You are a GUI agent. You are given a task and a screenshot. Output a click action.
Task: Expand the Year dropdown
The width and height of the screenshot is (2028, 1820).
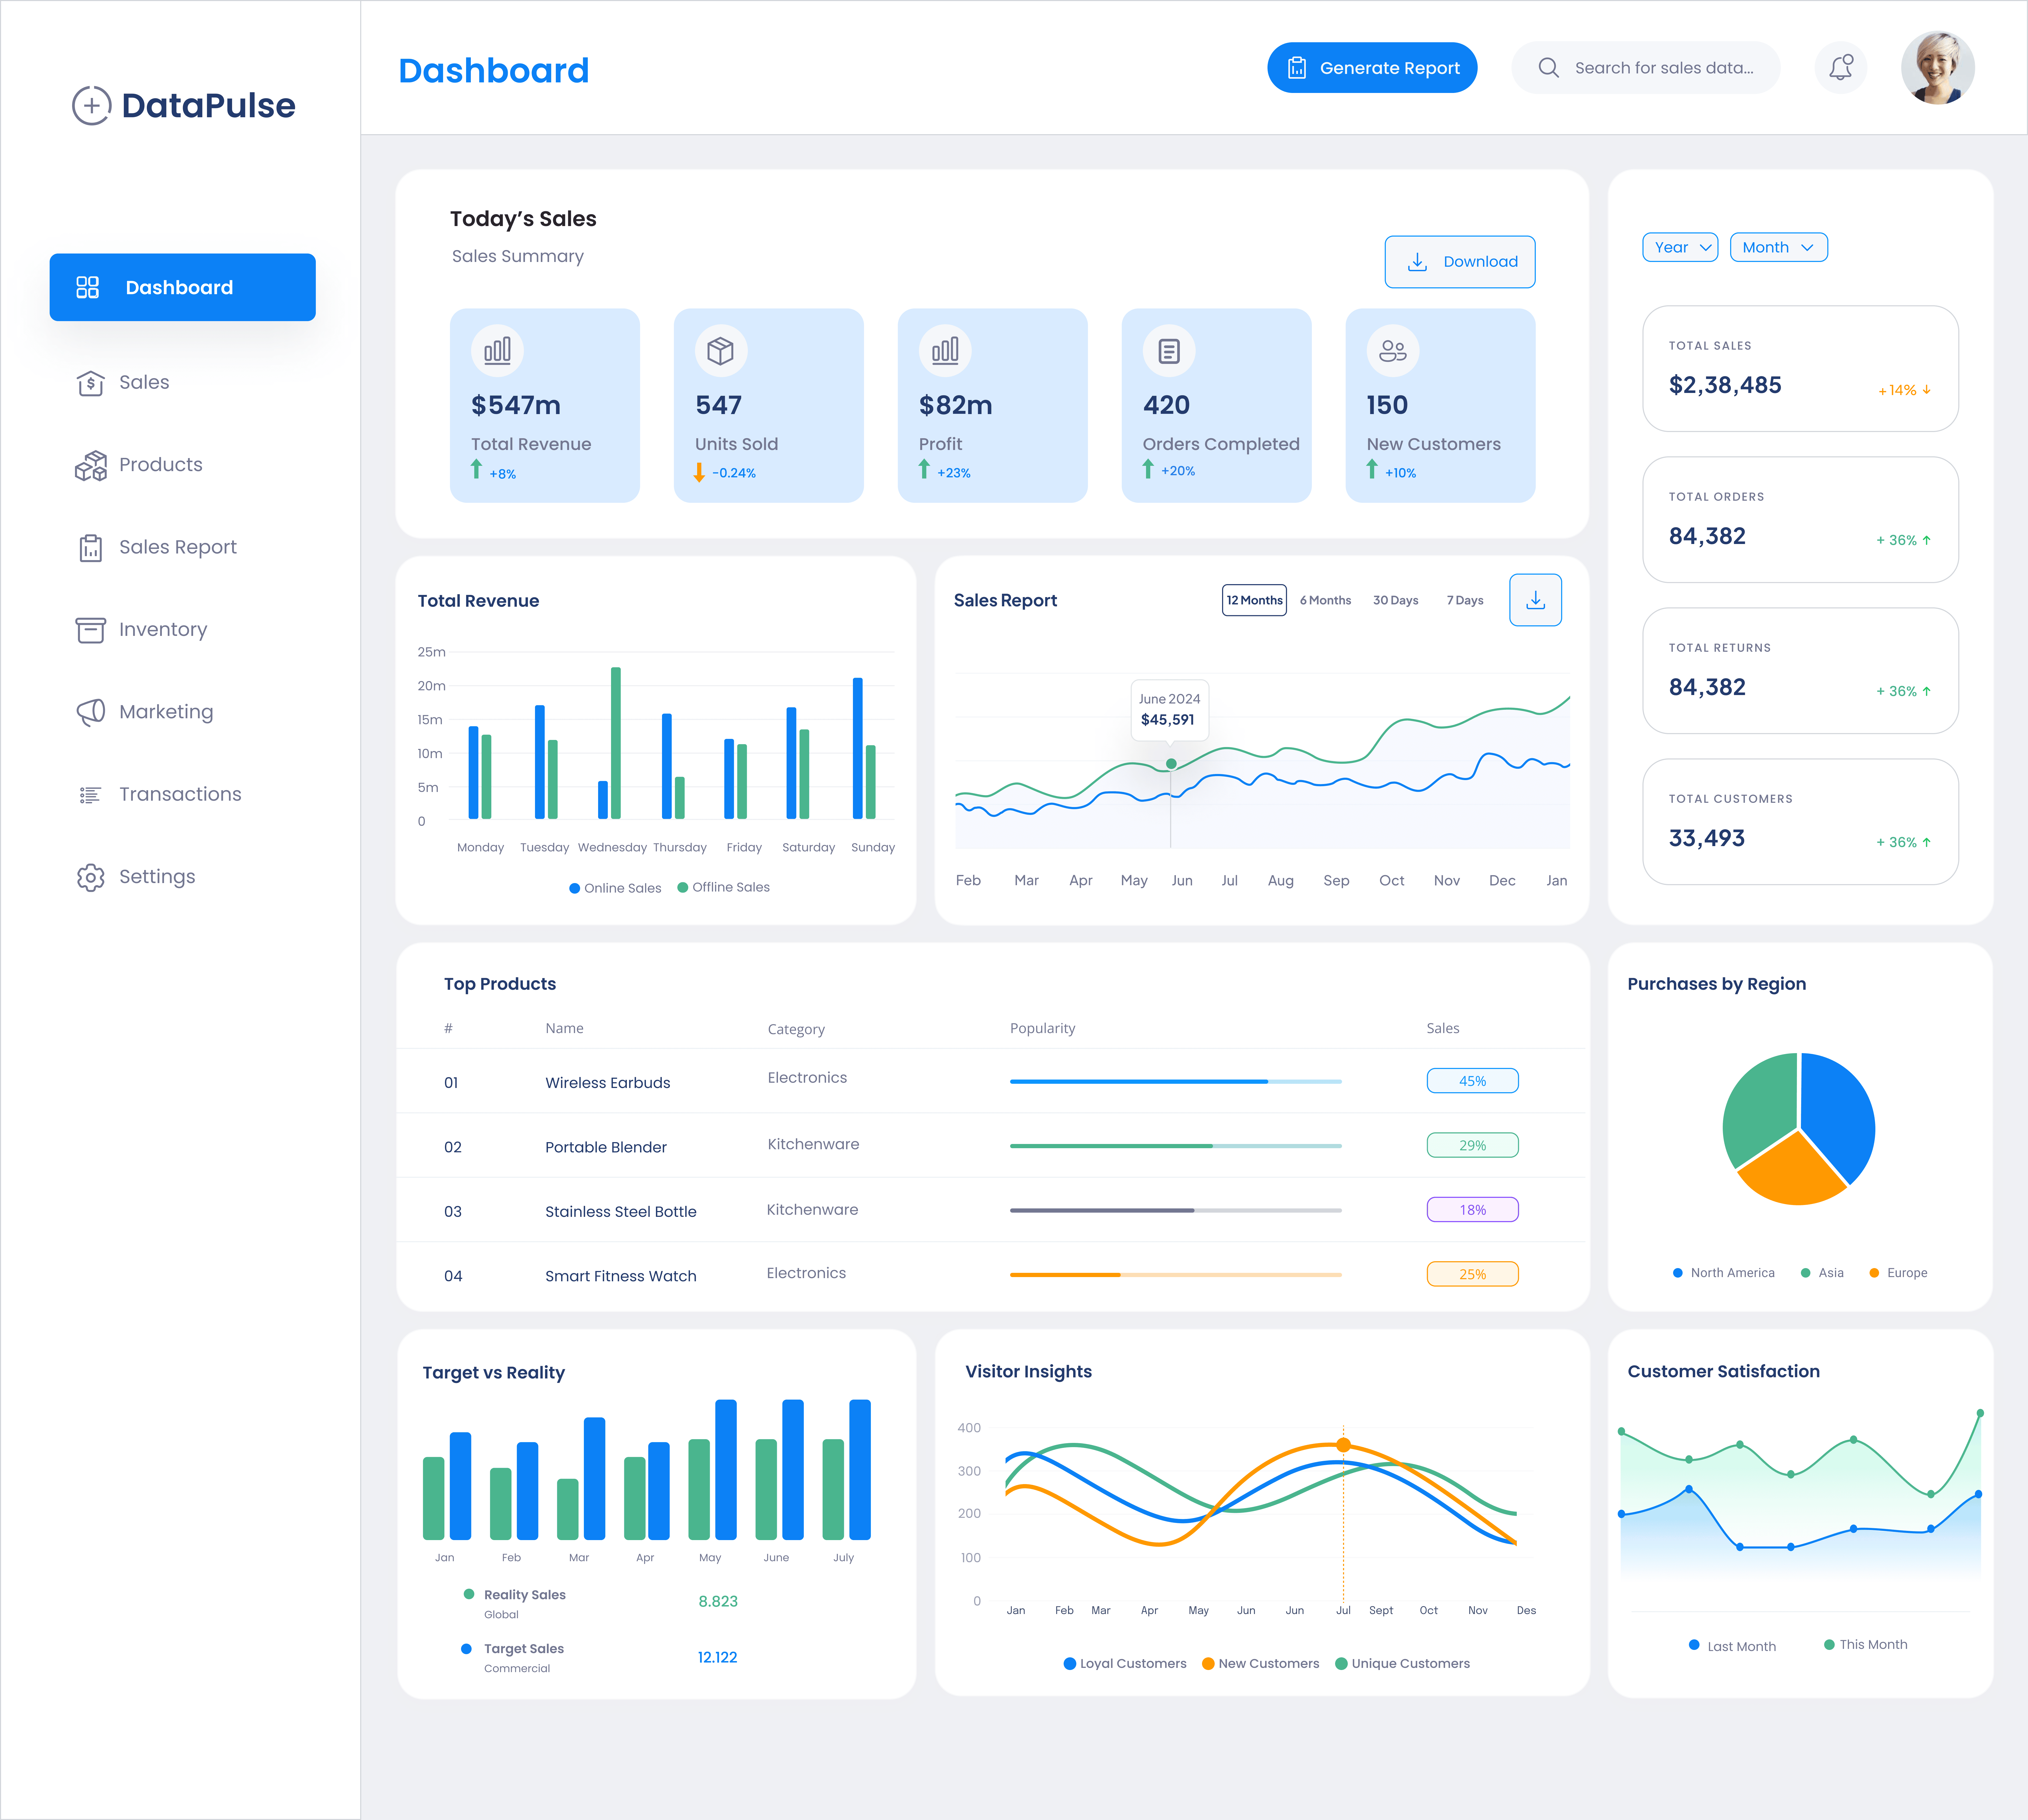tap(1680, 247)
